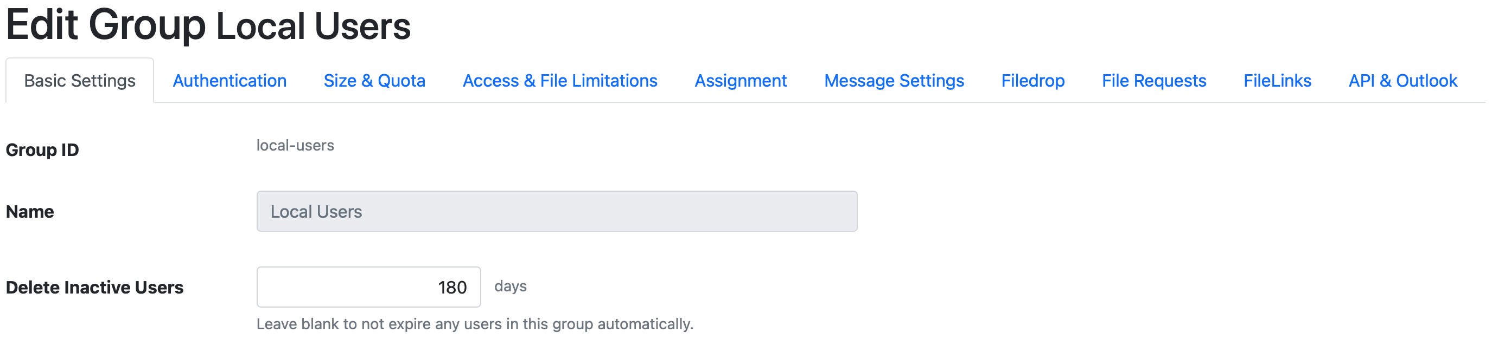Click the Delete Inactive Users label
This screenshot has height=352, width=1492.
point(94,287)
